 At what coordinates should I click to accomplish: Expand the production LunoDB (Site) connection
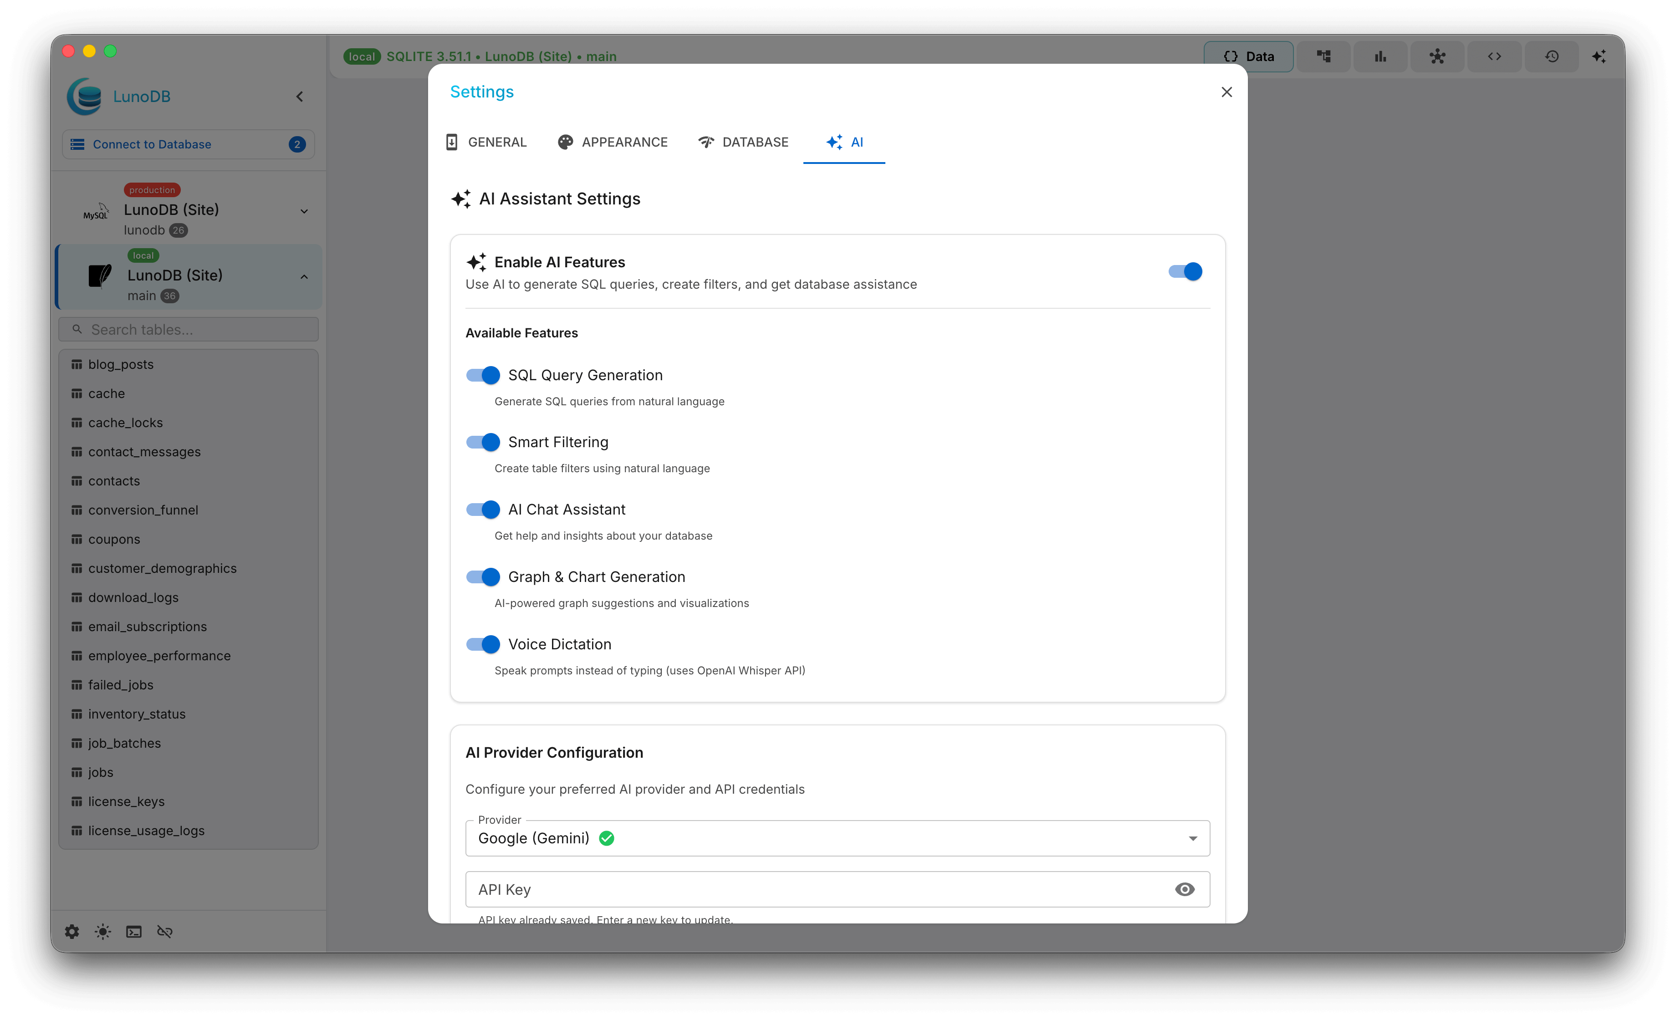tap(304, 211)
